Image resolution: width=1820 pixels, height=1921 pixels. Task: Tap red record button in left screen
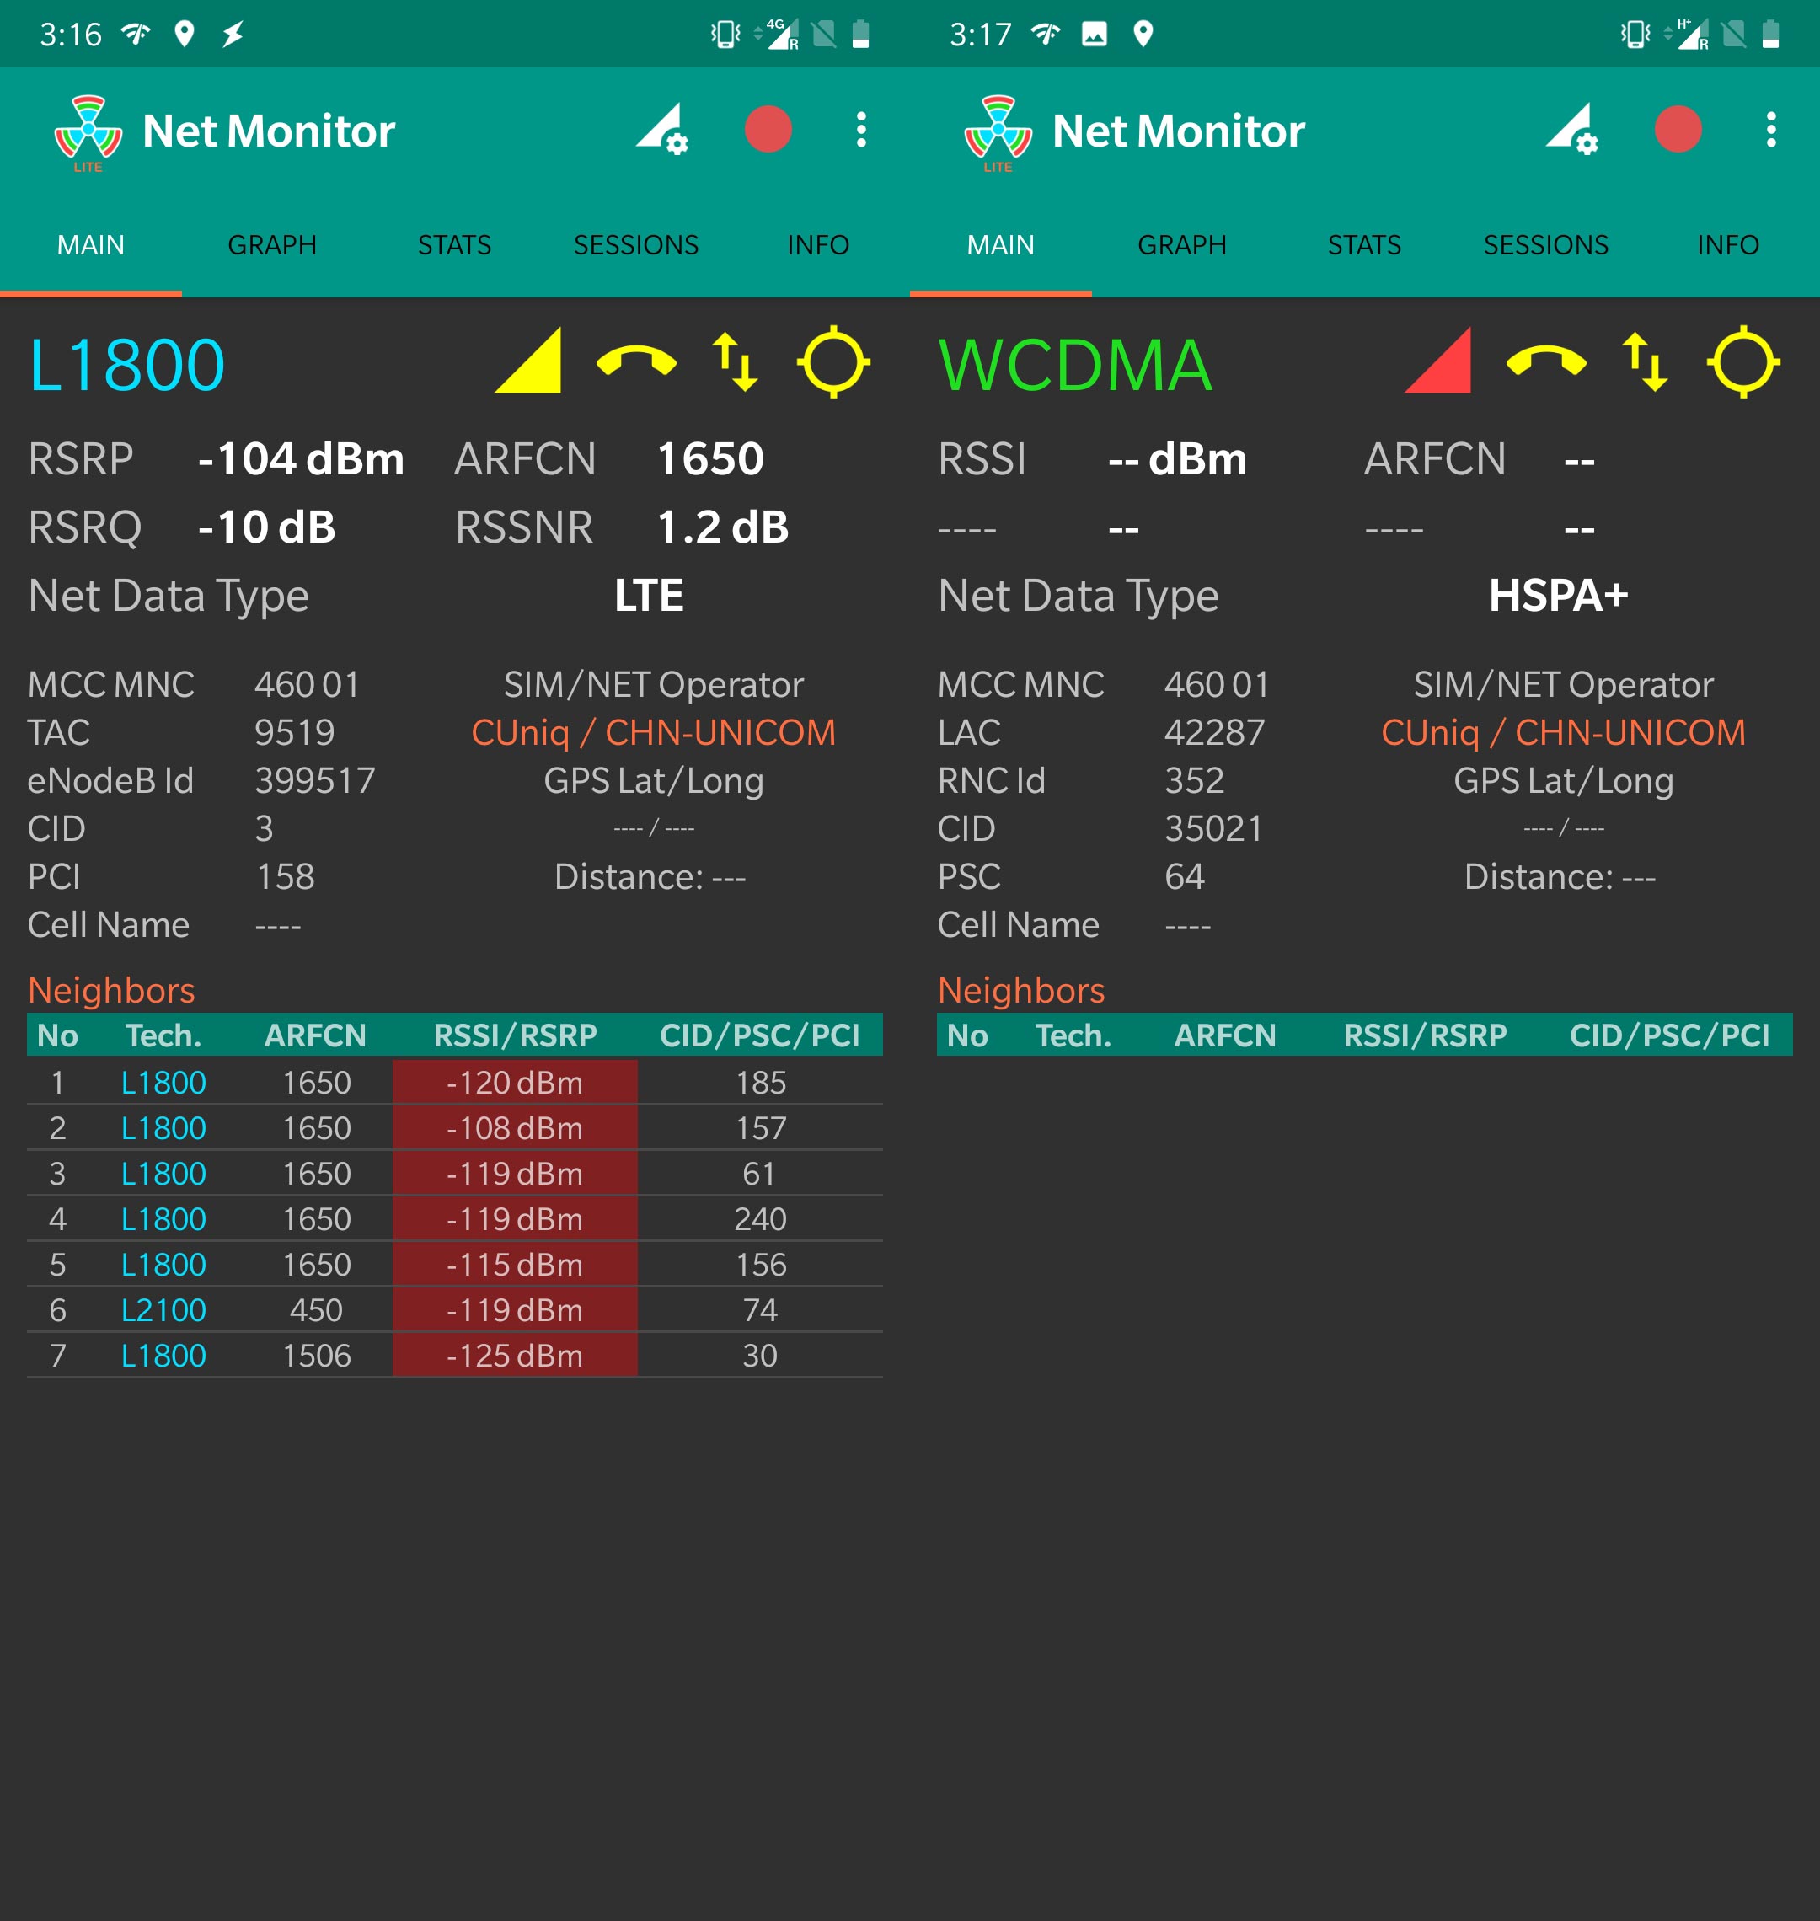click(x=768, y=130)
